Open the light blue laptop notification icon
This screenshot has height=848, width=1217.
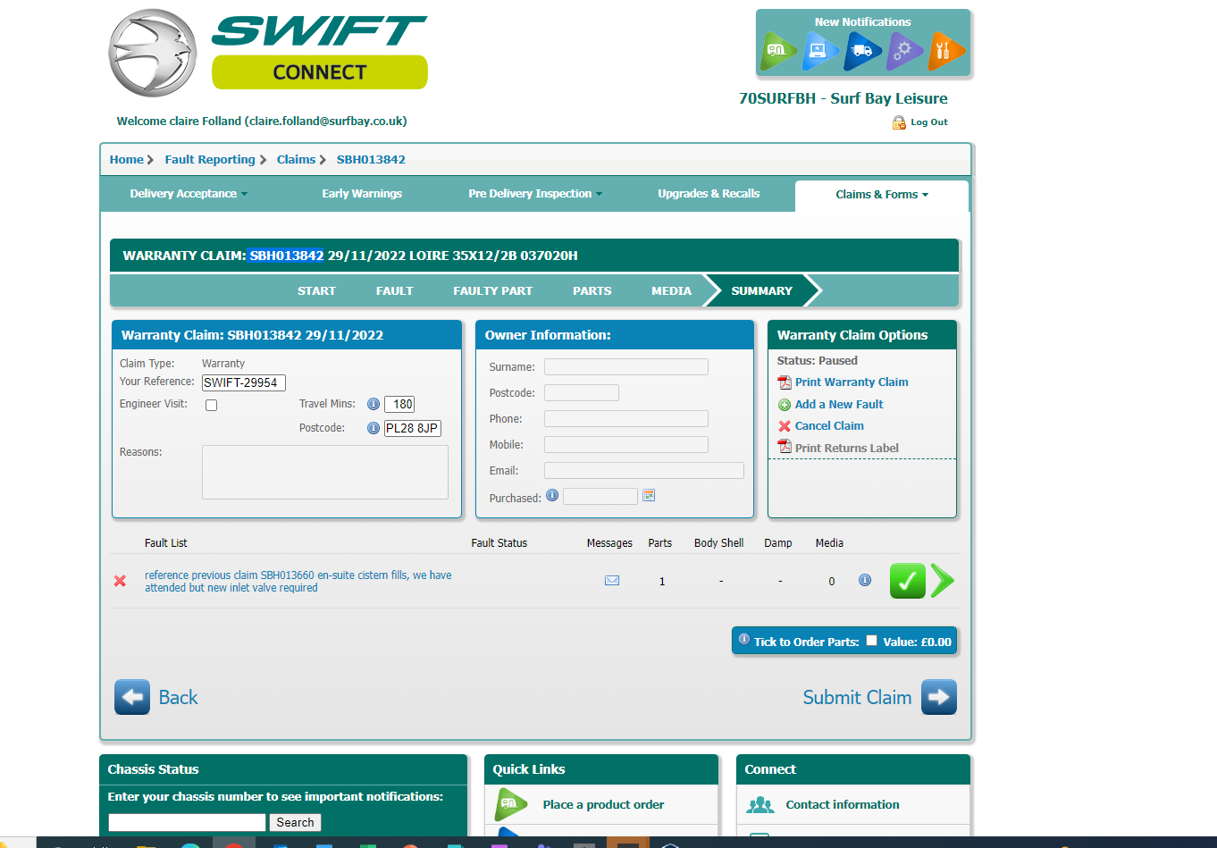pos(819,51)
